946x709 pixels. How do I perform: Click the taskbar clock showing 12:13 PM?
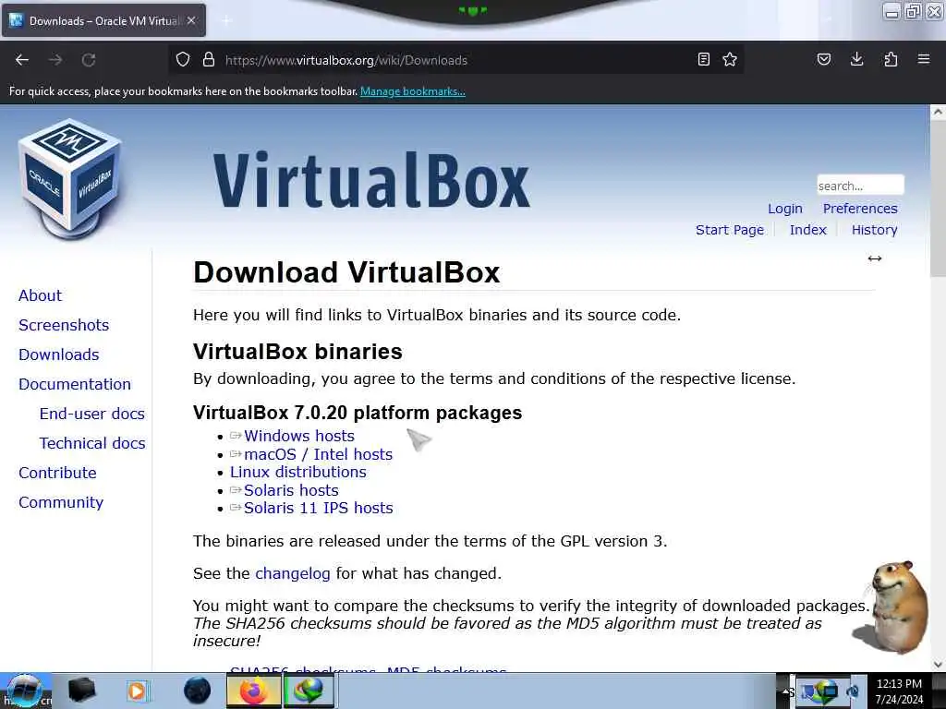(x=899, y=691)
